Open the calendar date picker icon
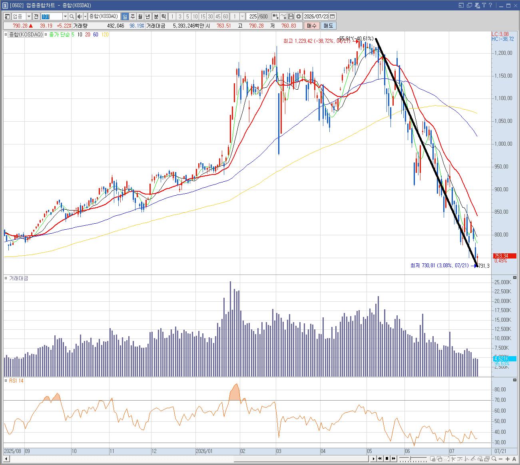This screenshot has height=465, width=520. (333, 16)
